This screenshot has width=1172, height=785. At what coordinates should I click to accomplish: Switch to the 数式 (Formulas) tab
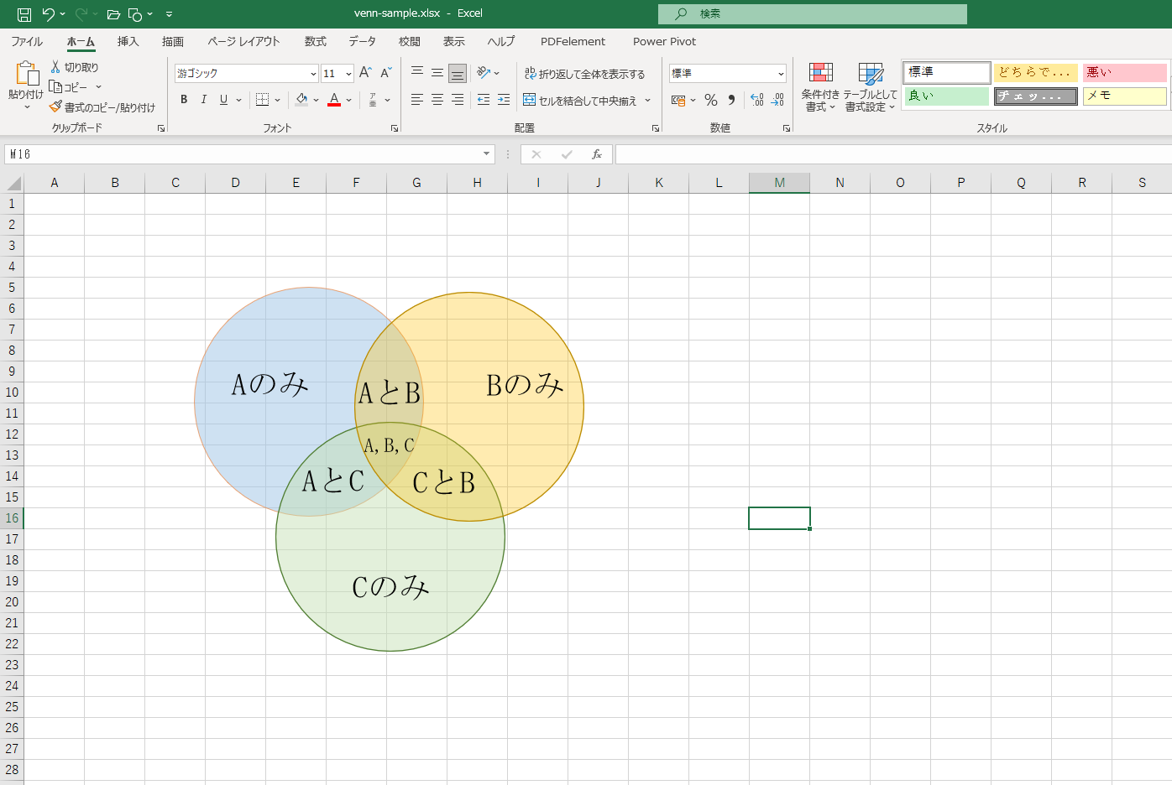tap(315, 41)
